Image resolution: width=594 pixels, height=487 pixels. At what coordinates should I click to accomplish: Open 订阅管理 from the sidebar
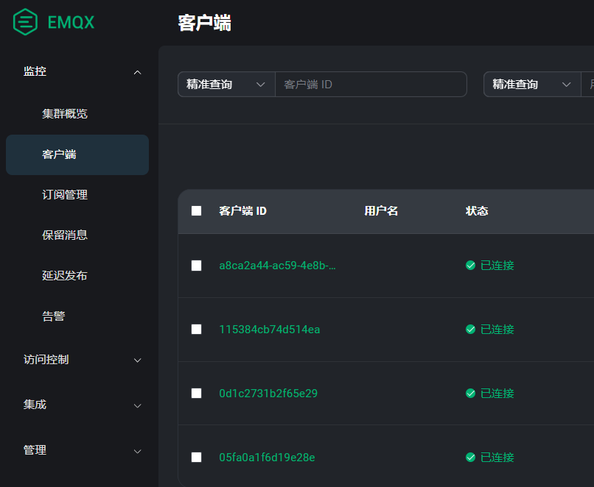(65, 195)
